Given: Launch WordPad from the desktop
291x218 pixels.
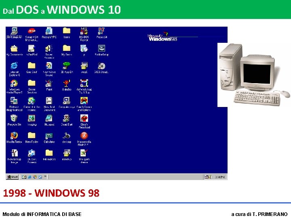Looking at the screenshot, I should [x=32, y=50].
